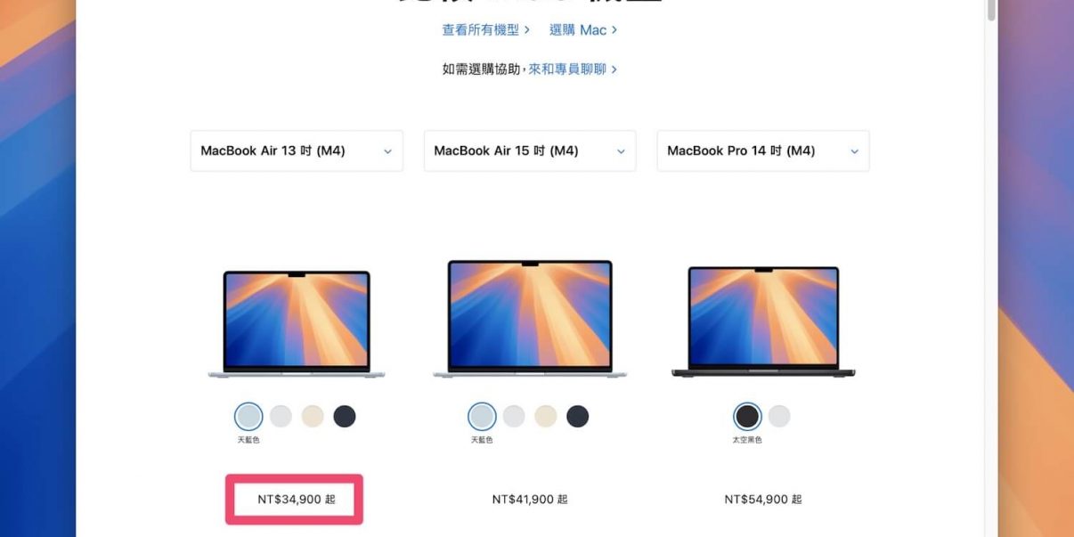Choose space black for MacBook Pro 14

click(x=747, y=416)
